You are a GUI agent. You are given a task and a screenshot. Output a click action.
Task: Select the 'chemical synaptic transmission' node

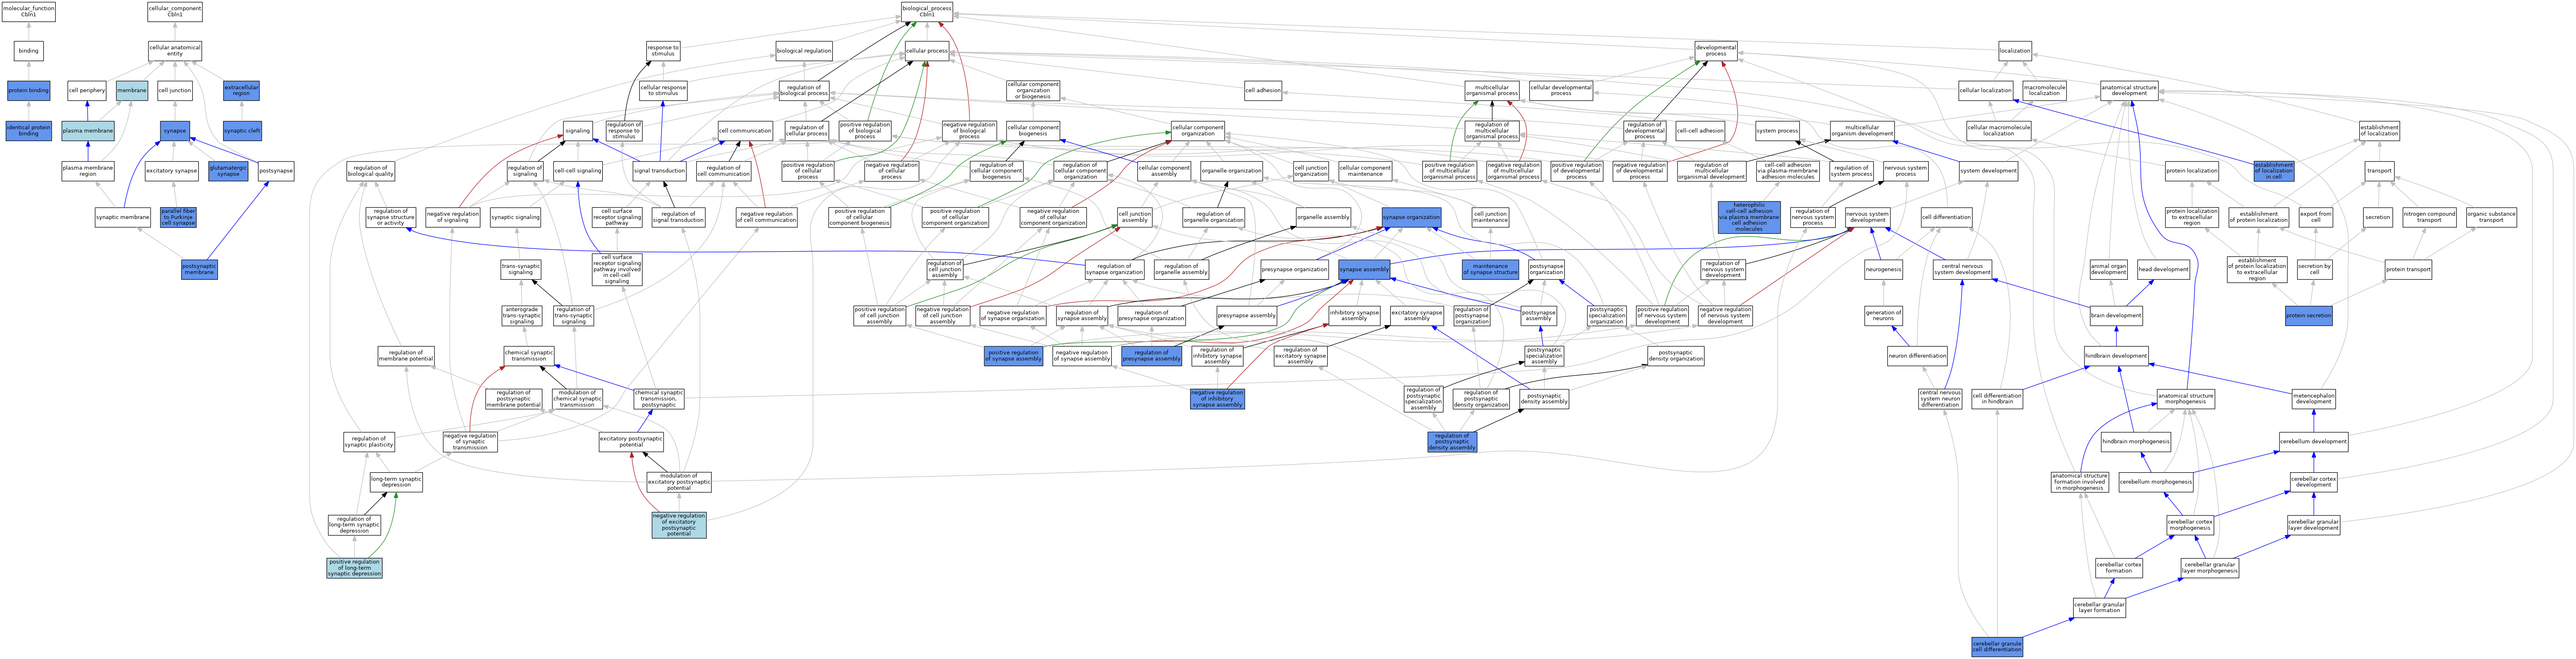pyautogui.click(x=529, y=356)
